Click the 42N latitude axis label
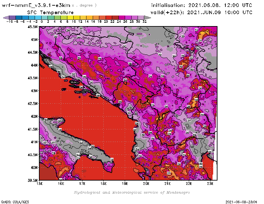 (33, 116)
